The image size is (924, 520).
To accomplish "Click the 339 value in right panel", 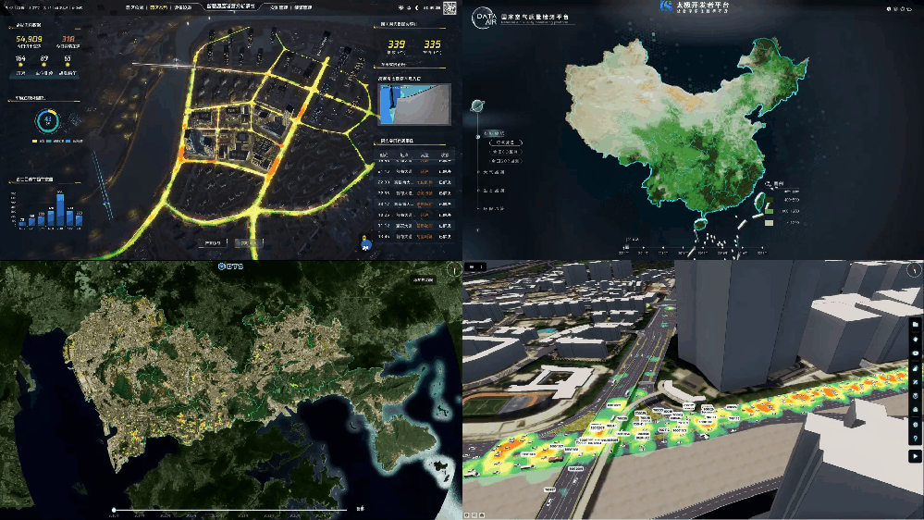I will pyautogui.click(x=397, y=44).
